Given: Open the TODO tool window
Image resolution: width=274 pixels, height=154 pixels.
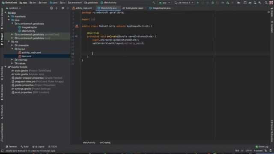Looking at the screenshot, I should 53,147.
